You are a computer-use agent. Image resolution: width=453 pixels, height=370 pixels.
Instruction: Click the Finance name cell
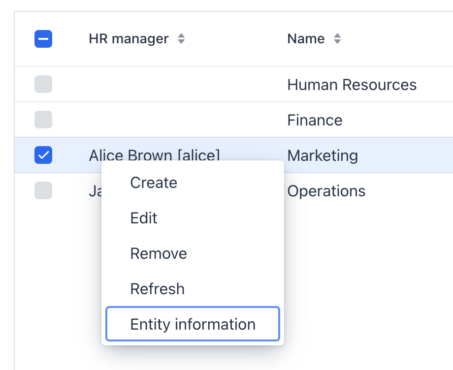315,120
